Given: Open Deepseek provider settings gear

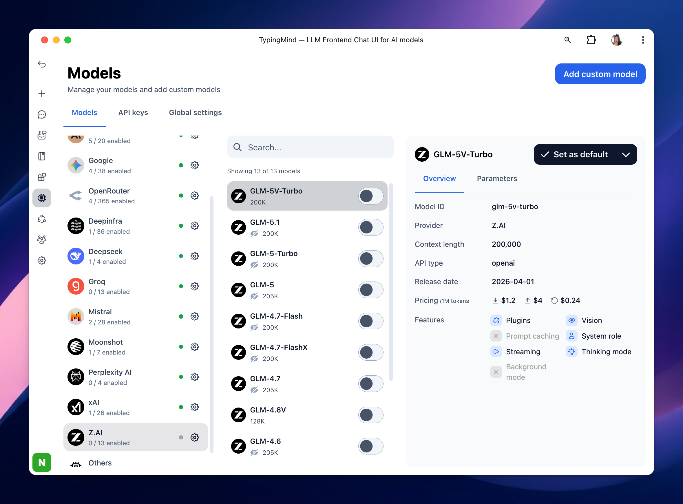Looking at the screenshot, I should [x=195, y=256].
